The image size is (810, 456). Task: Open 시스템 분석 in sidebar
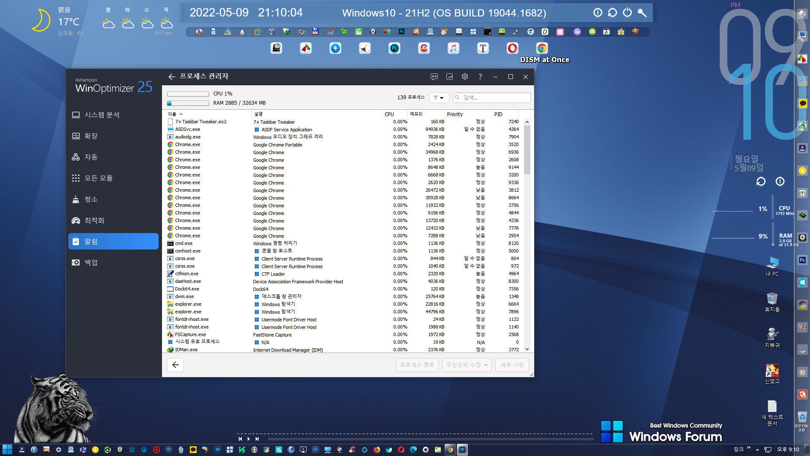click(x=113, y=115)
